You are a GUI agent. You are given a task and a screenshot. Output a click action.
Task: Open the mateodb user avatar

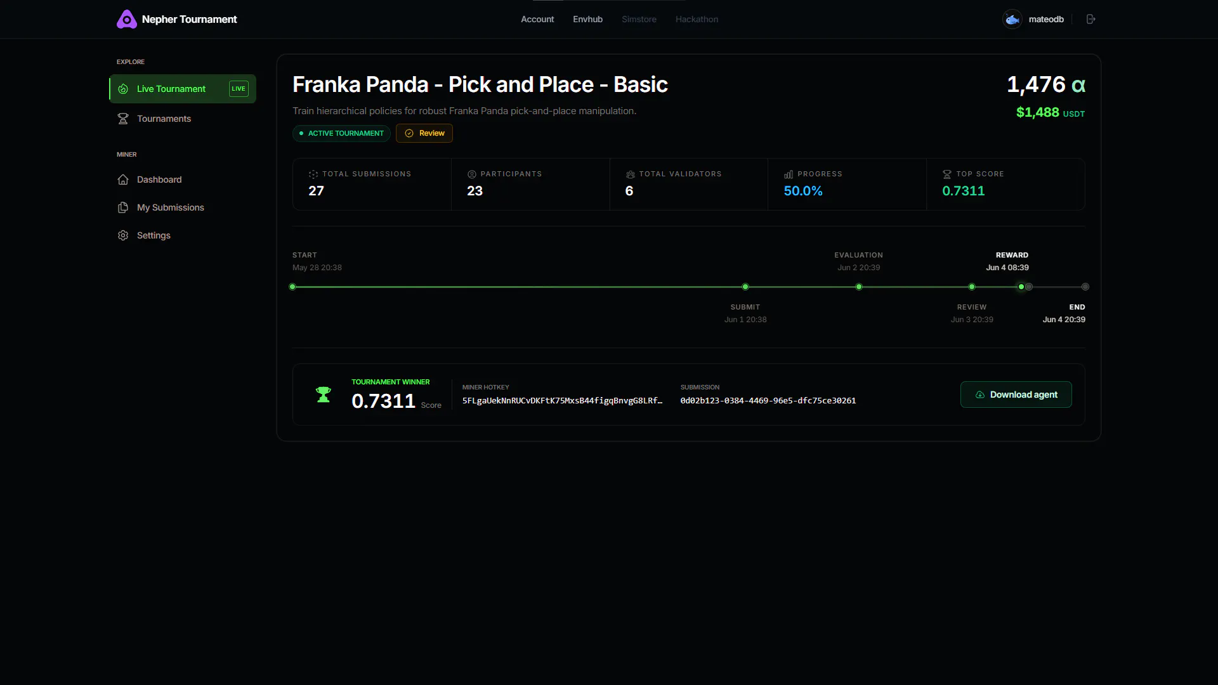pos(1012,19)
